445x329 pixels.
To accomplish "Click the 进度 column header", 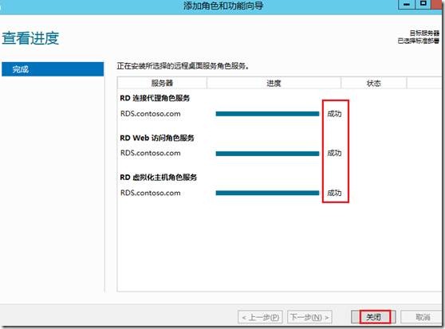I will coord(274,83).
